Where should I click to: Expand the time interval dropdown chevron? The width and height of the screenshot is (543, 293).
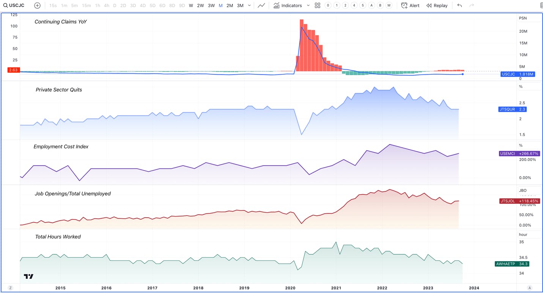(249, 6)
